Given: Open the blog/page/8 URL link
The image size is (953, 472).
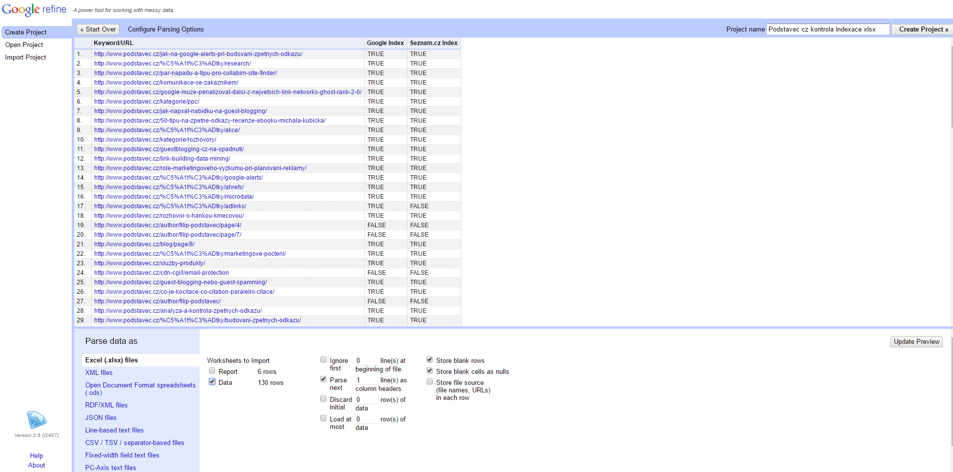Looking at the screenshot, I should point(144,244).
